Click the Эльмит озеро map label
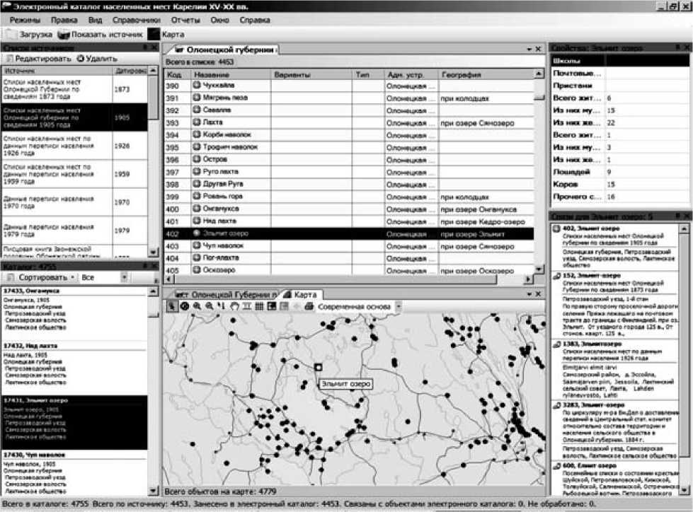Screen dimensions: 693x512 pos(345,384)
